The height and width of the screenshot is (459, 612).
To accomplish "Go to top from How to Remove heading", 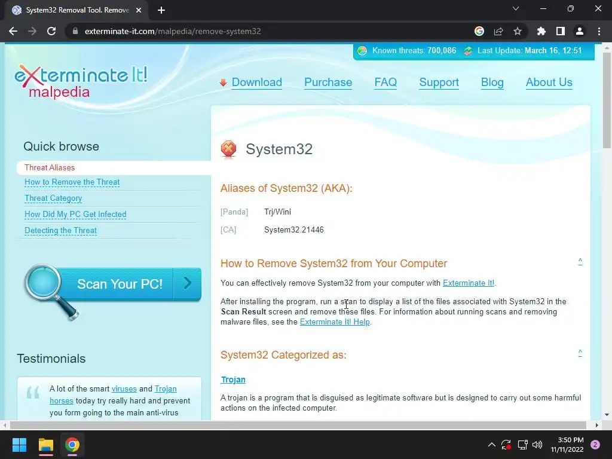I will coord(580,262).
